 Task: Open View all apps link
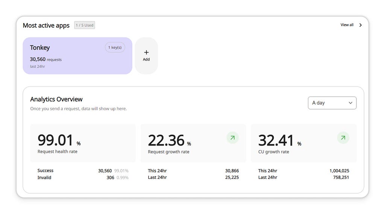(x=347, y=25)
